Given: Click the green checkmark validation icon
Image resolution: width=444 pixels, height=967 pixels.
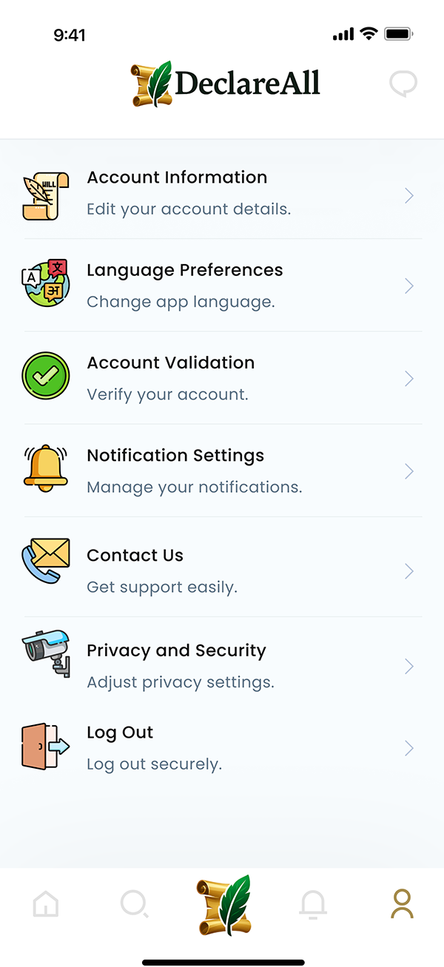Looking at the screenshot, I should tap(45, 377).
